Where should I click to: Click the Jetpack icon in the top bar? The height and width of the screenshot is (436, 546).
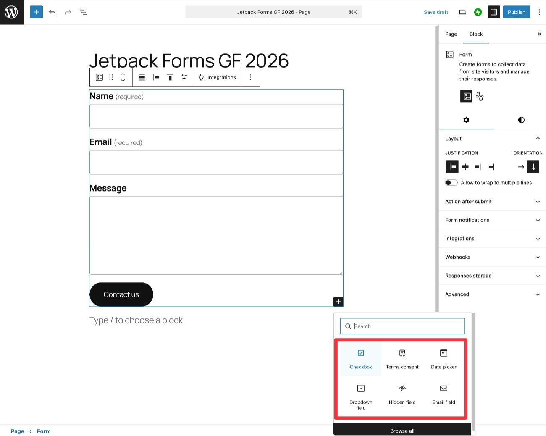click(x=478, y=12)
